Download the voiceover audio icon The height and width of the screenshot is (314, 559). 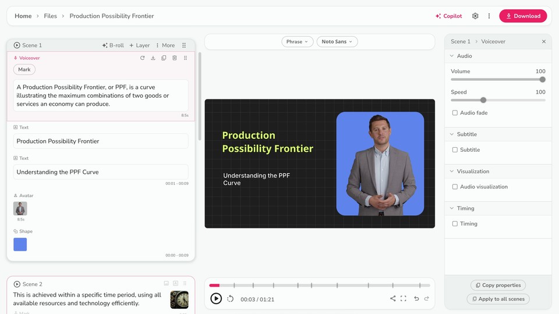pos(153,58)
